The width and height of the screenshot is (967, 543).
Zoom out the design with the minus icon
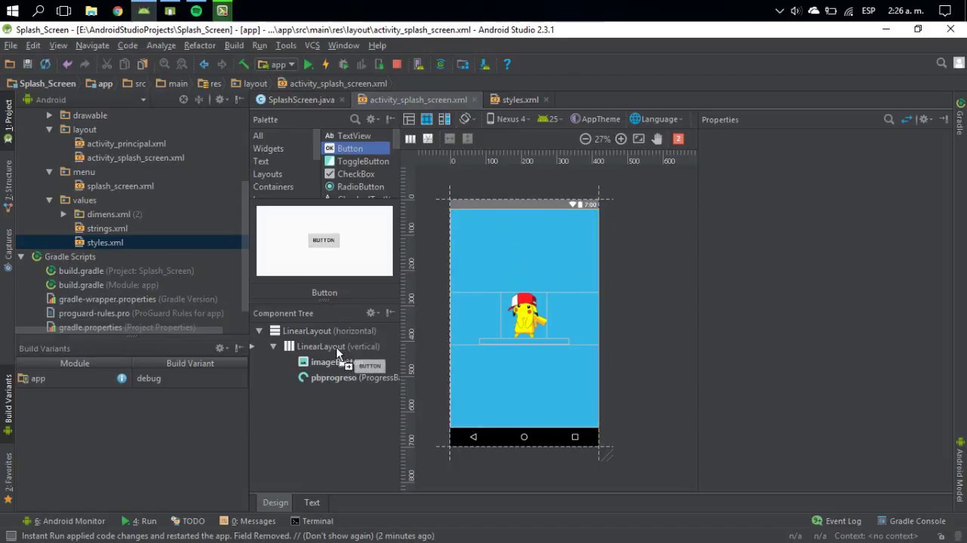585,139
